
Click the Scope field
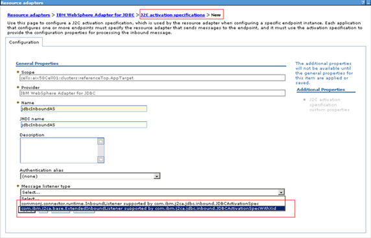pyautogui.click(x=152, y=78)
